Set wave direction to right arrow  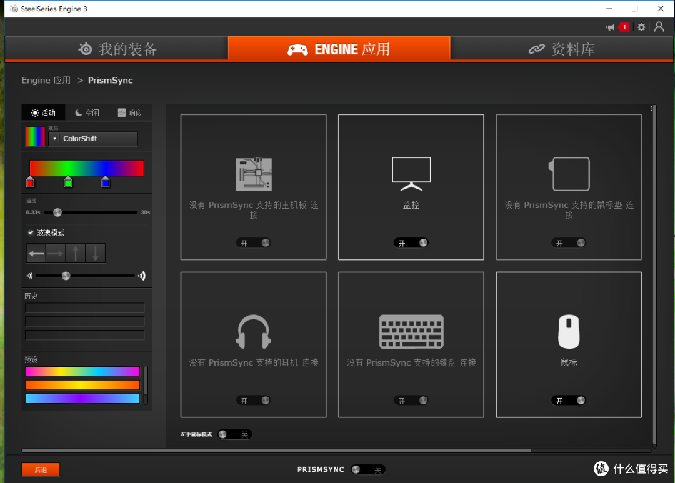(x=56, y=253)
